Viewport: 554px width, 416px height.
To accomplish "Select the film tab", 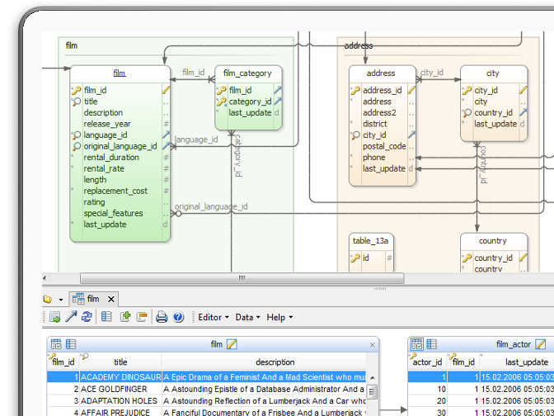I will 92,299.
